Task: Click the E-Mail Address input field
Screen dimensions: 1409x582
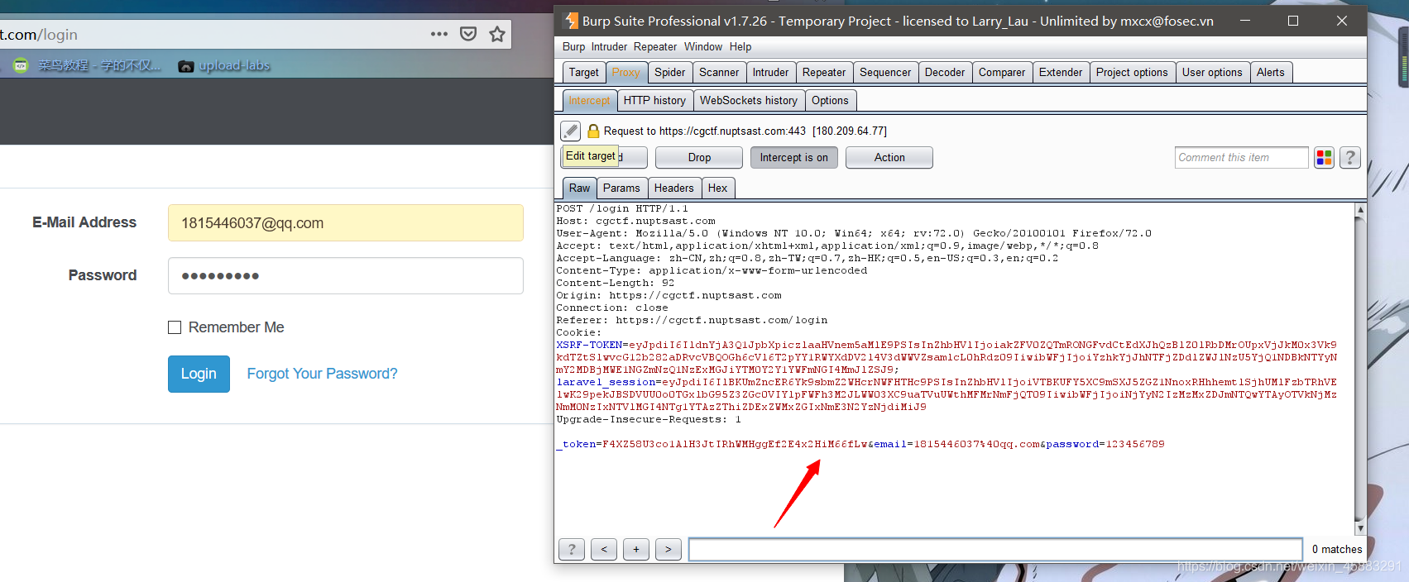Action: 346,223
